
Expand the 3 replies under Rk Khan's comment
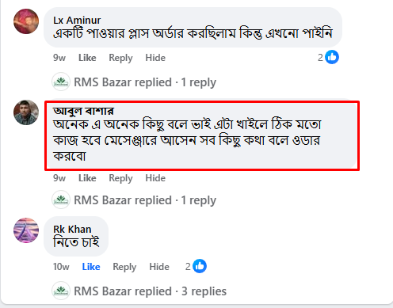[x=150, y=291]
